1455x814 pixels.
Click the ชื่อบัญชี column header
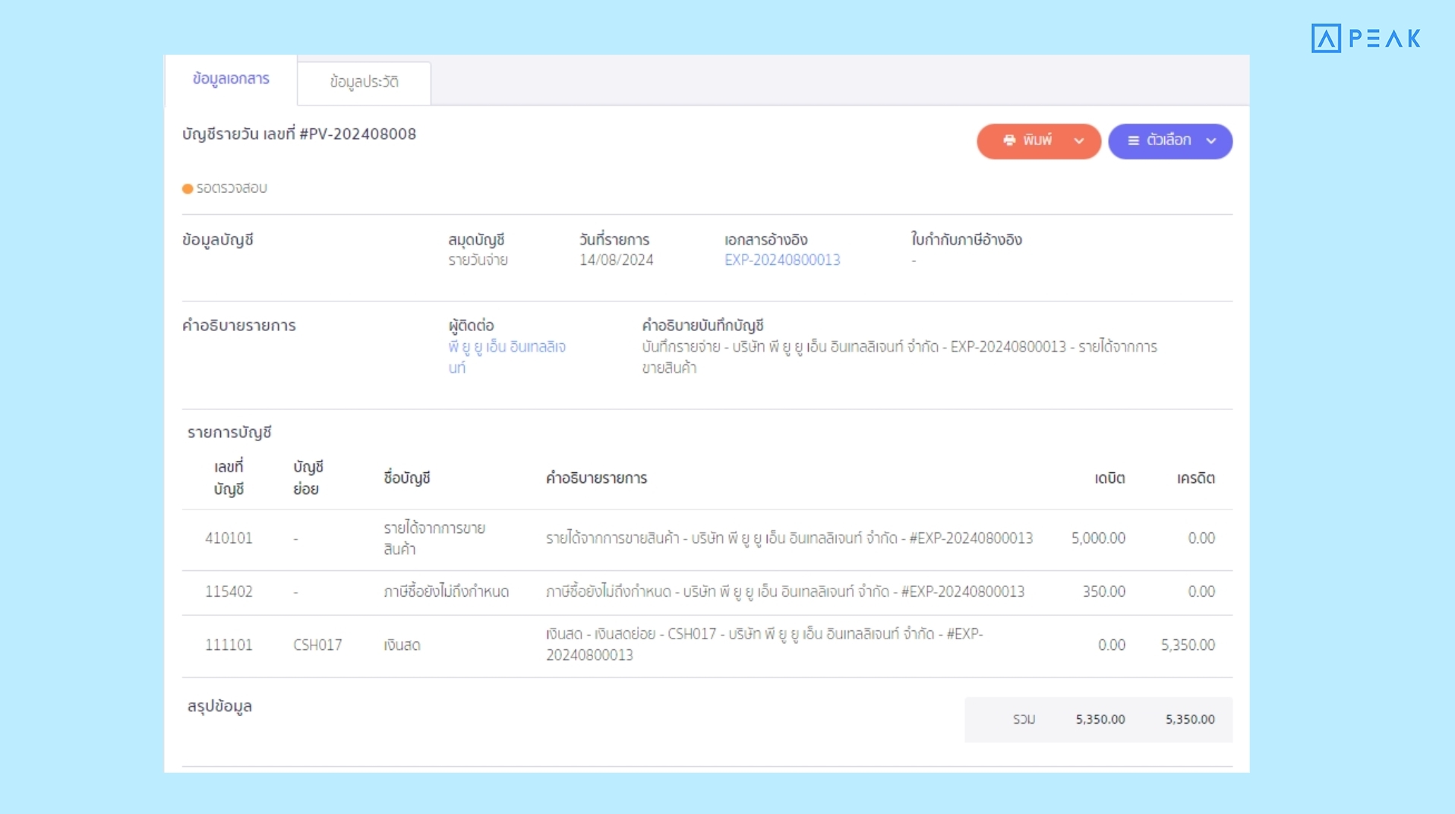(x=407, y=478)
